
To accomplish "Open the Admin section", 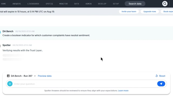I will [88, 4].
